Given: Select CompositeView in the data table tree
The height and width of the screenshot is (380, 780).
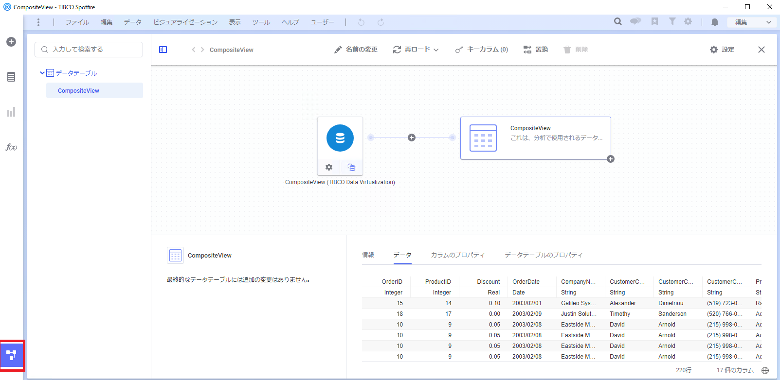Looking at the screenshot, I should tap(94, 90).
